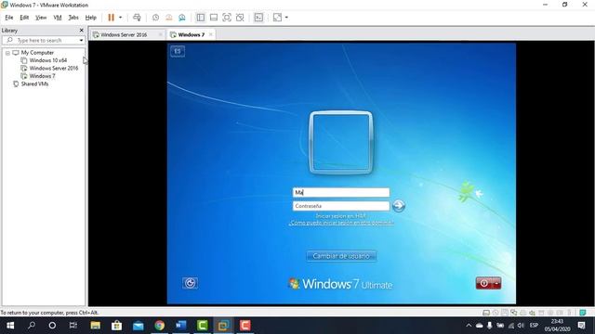
Task: Close the Library panel
Action: pyautogui.click(x=81, y=31)
